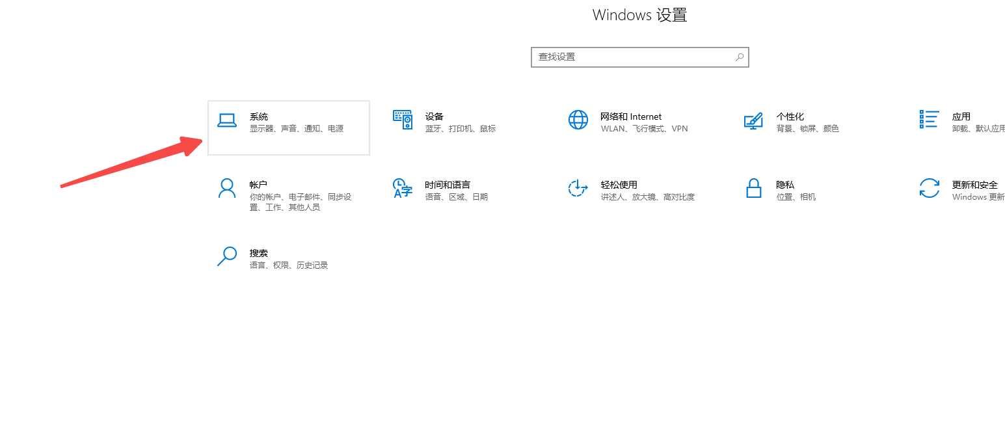The height and width of the screenshot is (447, 1005).
Task: Open the 应用 category title
Action: [x=961, y=116]
